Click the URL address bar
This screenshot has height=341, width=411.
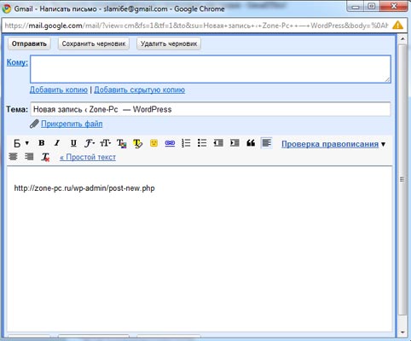point(196,26)
